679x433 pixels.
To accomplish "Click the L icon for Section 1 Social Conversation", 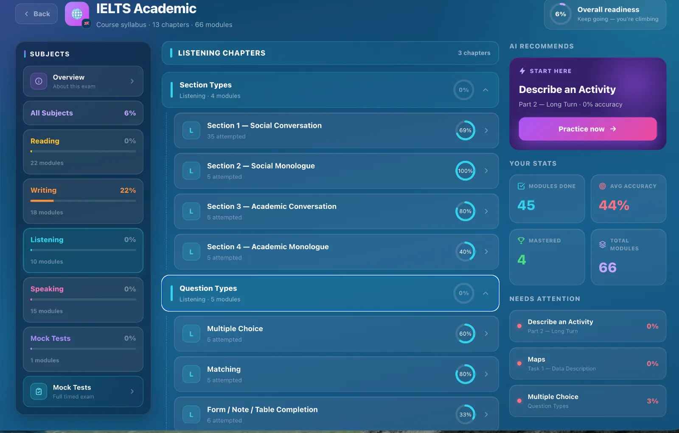I will coord(191,130).
